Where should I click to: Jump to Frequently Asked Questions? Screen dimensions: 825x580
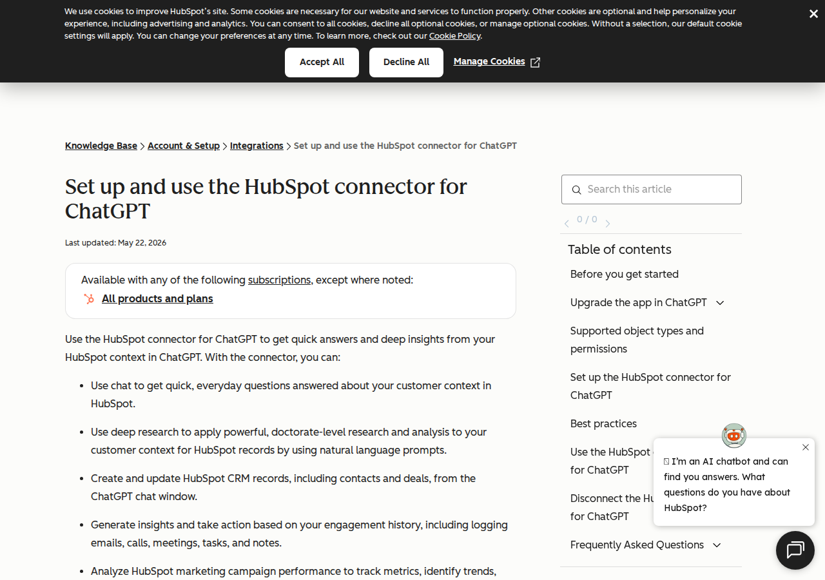(x=637, y=545)
